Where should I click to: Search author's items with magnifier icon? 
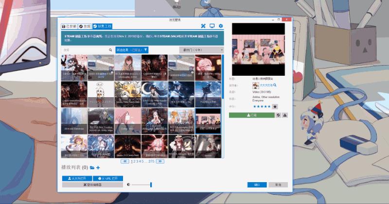click(275, 85)
